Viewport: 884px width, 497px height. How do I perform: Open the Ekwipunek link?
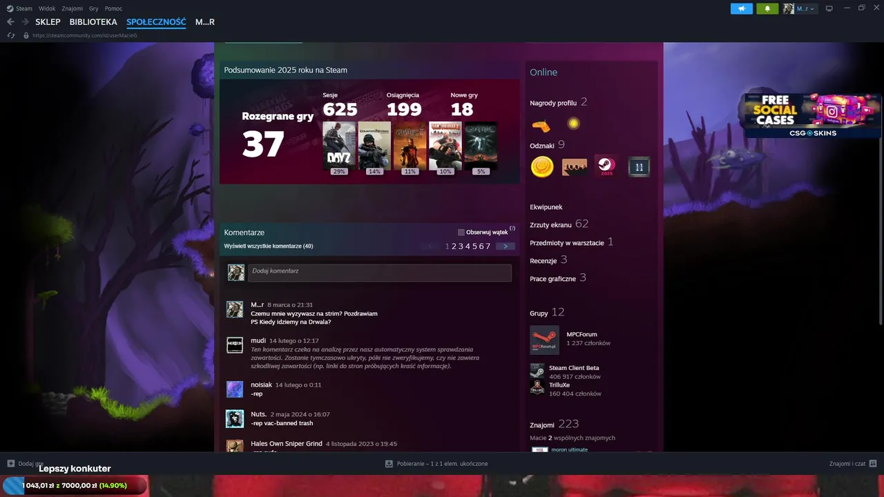coord(546,207)
